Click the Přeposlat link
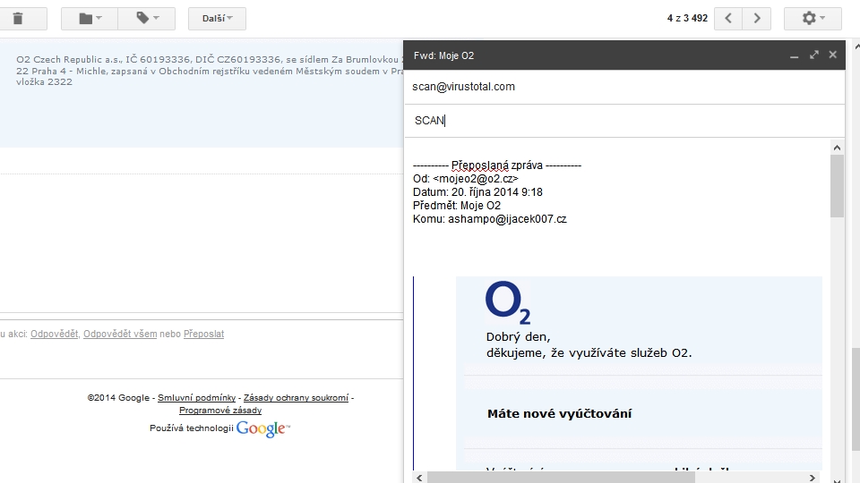 203,334
